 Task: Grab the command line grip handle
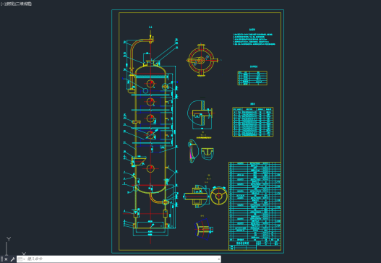tap(1, 259)
